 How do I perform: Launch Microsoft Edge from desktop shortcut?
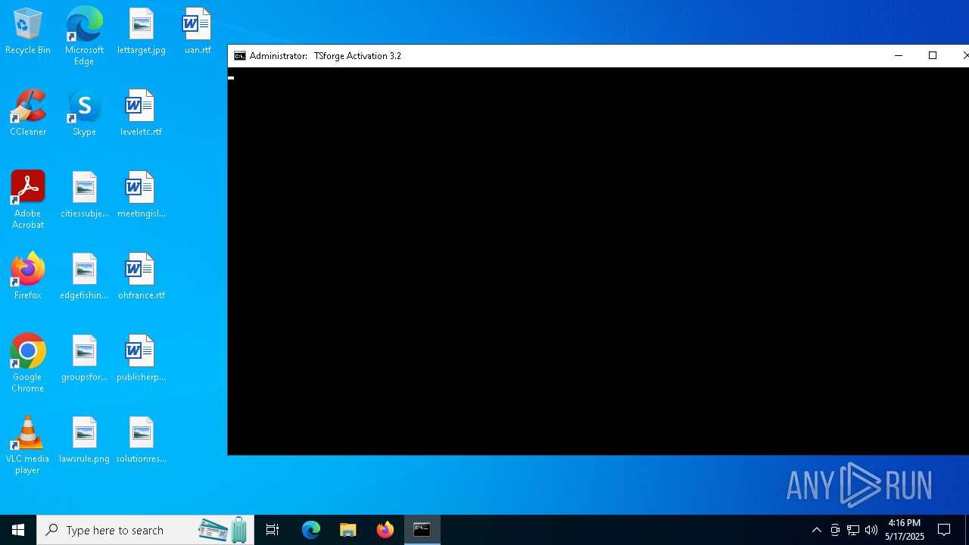pos(84,36)
